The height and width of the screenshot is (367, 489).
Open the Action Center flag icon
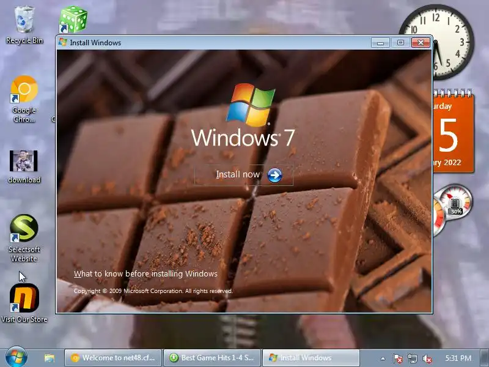(x=397, y=358)
